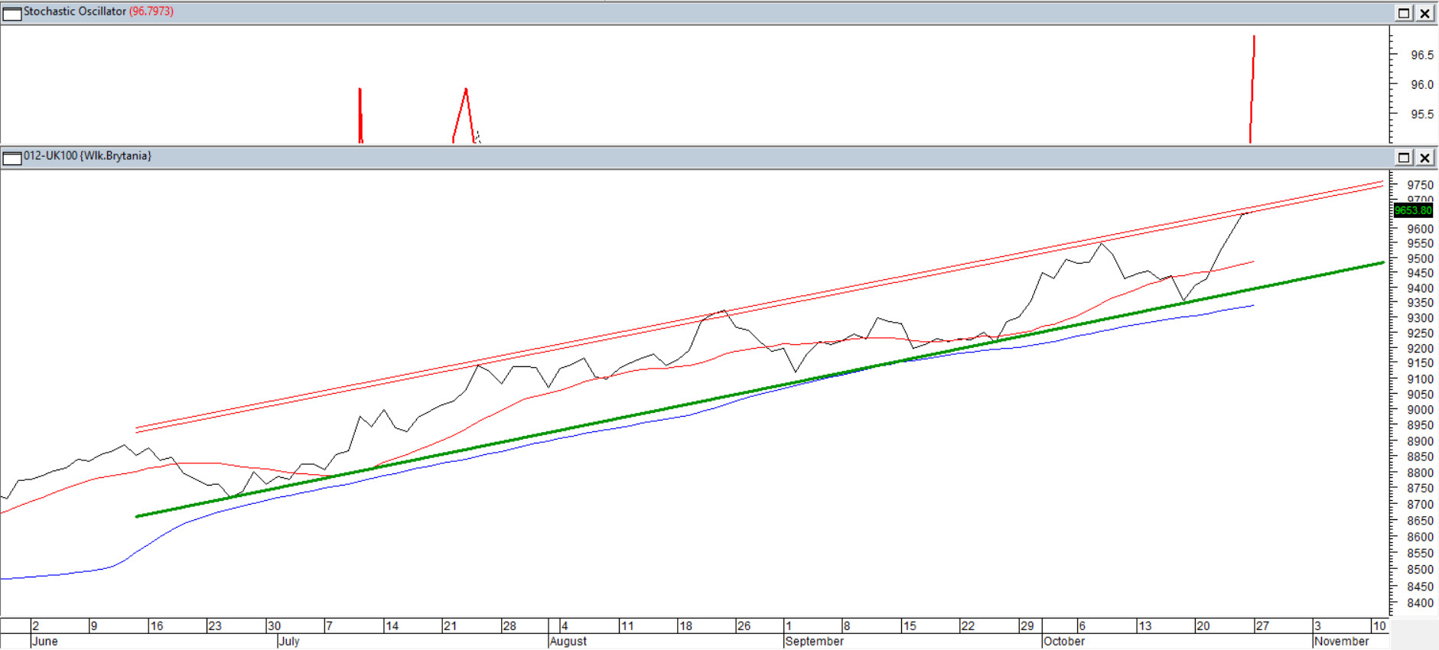1439x650 pixels.
Task: Maximize the Stochastic Oscillator panel
Action: [1404, 13]
